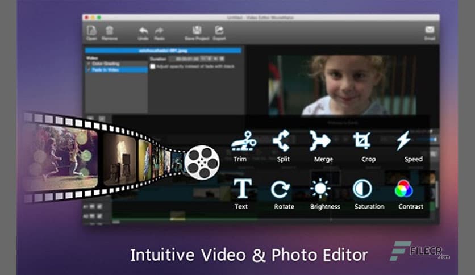This screenshot has width=475, height=275.
Task: Click the Remove trash icon in toolbar
Action: tap(109, 30)
